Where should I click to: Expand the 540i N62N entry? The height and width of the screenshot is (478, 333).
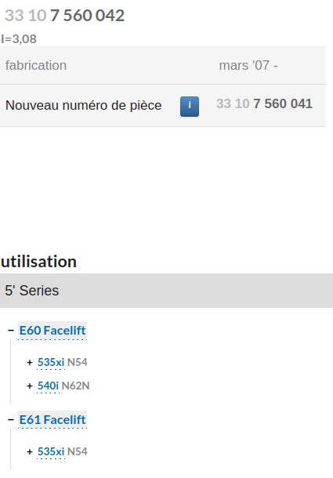[30, 386]
